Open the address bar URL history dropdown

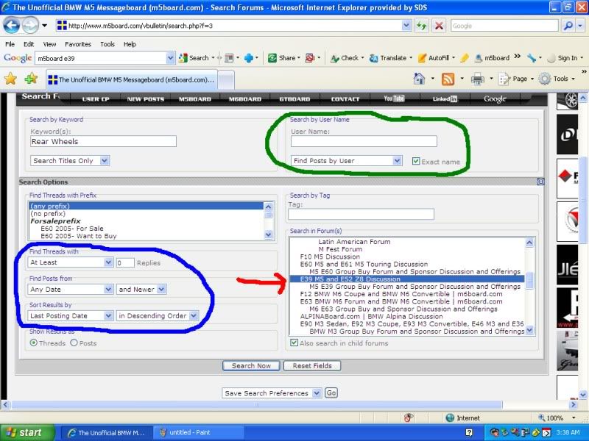pyautogui.click(x=406, y=26)
